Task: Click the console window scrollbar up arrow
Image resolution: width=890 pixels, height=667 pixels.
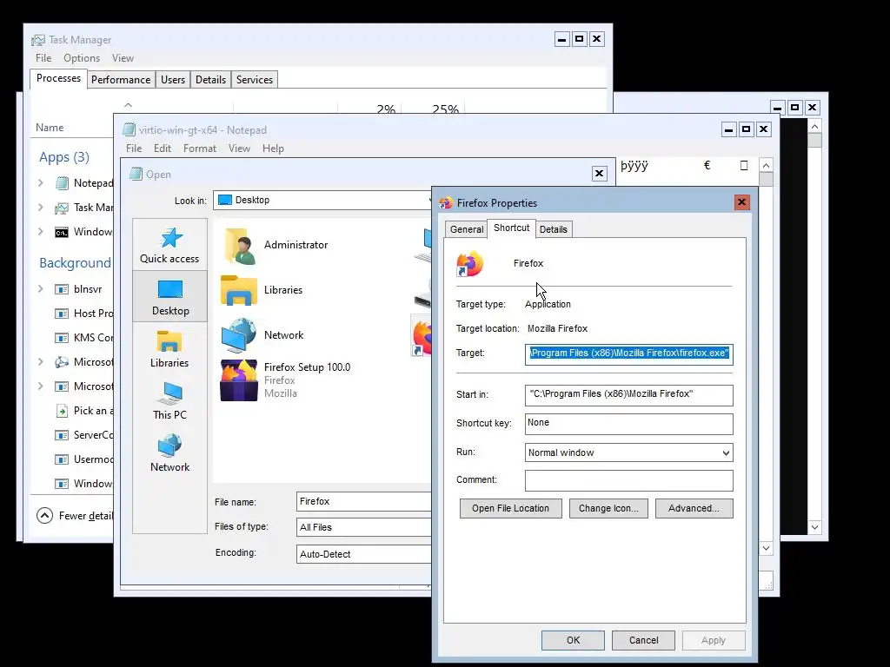Action: point(815,127)
